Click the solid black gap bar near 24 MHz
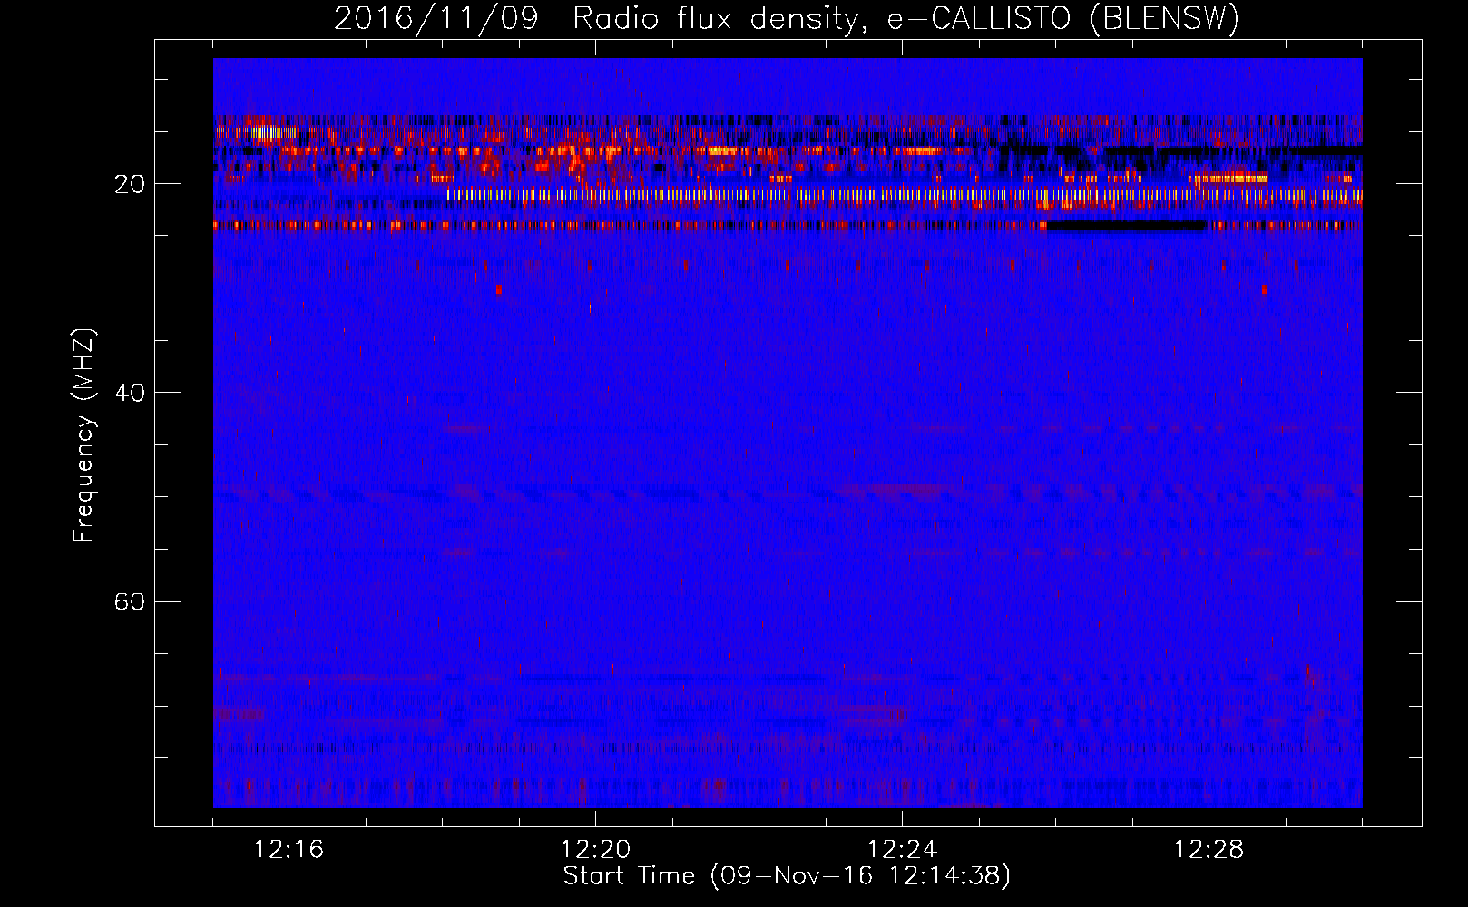The image size is (1468, 907). tap(1127, 226)
